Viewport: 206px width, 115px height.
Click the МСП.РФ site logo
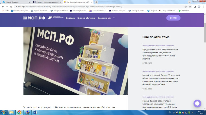tap(34, 18)
